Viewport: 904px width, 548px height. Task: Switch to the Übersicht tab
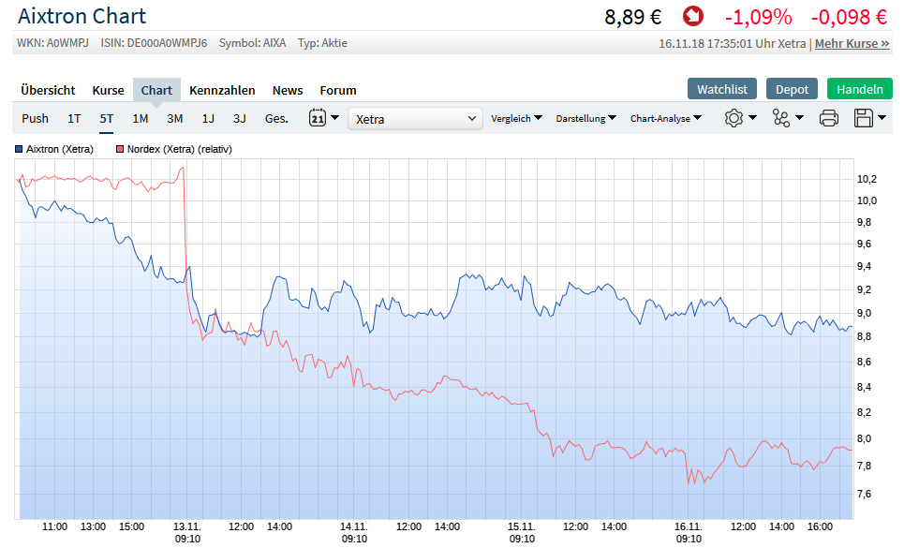48,91
